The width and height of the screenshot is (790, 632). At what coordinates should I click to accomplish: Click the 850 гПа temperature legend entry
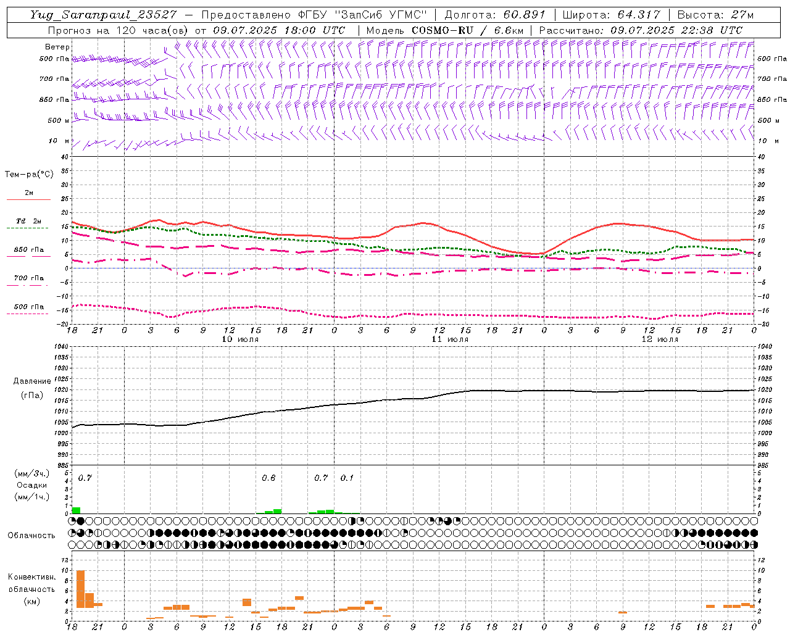click(x=29, y=250)
